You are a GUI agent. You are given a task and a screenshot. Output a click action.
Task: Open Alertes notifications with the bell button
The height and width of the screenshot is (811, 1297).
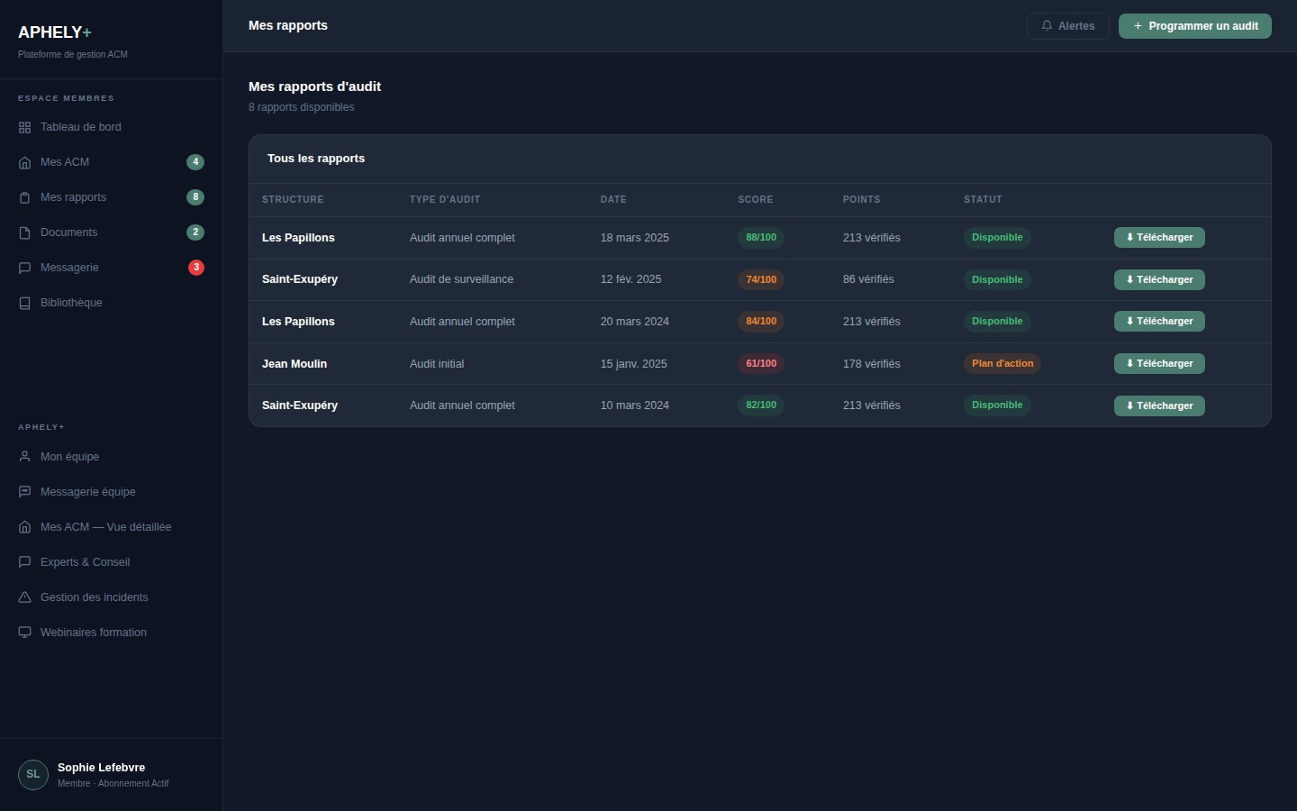(x=1067, y=26)
